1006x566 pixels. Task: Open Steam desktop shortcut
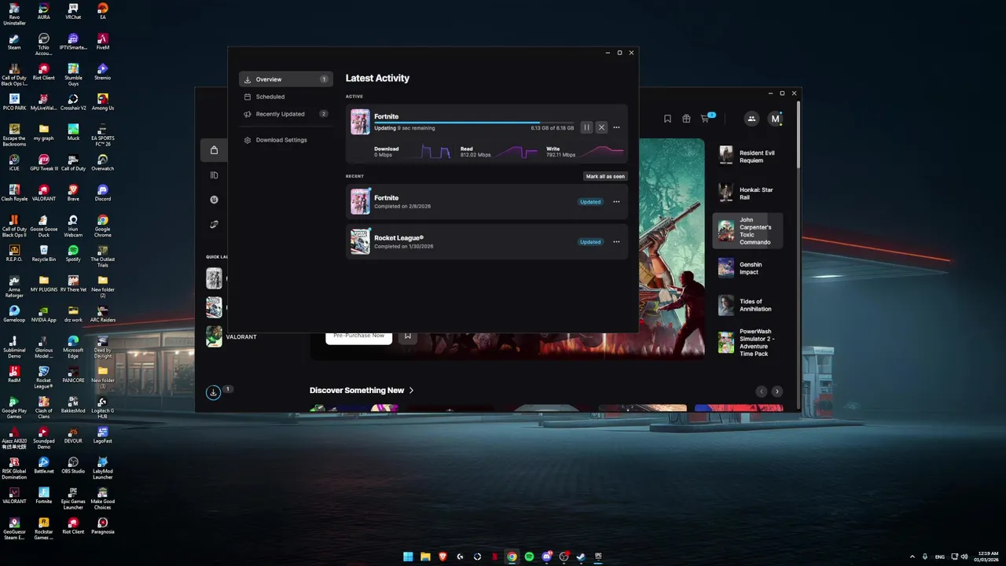click(14, 41)
